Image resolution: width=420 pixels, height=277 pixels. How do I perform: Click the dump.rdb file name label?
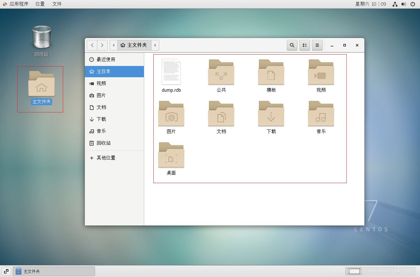point(171,90)
